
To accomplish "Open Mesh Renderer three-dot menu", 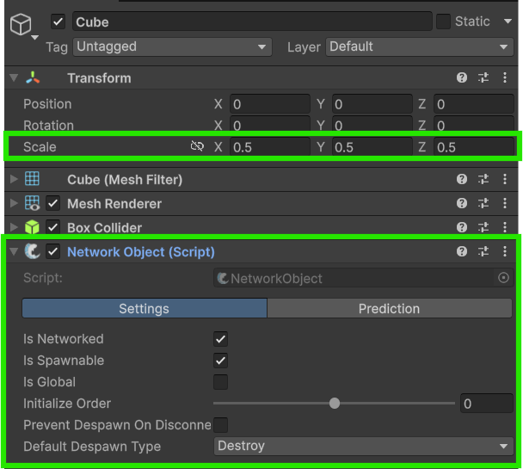I will [x=505, y=203].
